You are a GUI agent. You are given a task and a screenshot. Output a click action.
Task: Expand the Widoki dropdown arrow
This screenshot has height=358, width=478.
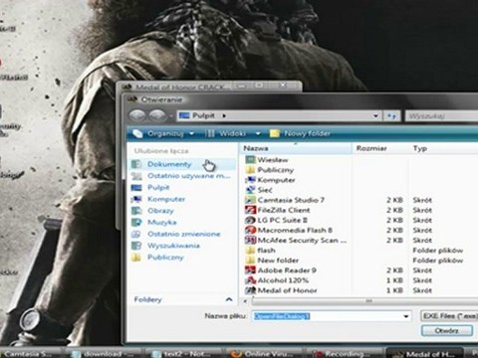pos(258,133)
